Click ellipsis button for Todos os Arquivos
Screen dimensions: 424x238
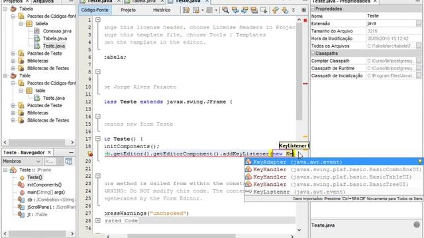(x=419, y=46)
